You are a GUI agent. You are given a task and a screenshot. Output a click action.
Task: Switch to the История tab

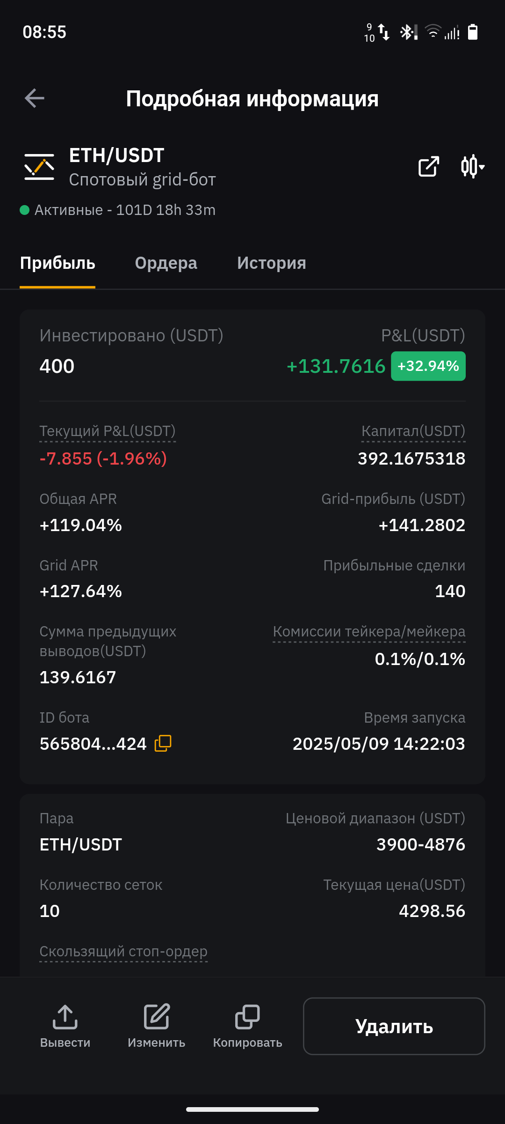click(272, 263)
